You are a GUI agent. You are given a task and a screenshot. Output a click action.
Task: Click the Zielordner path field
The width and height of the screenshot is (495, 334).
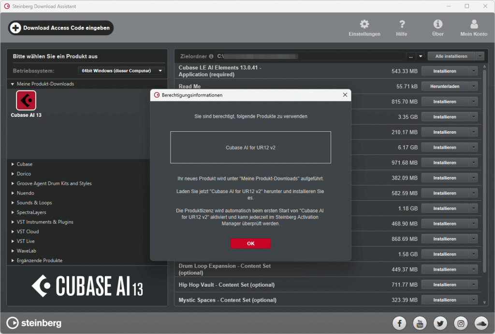[310, 56]
